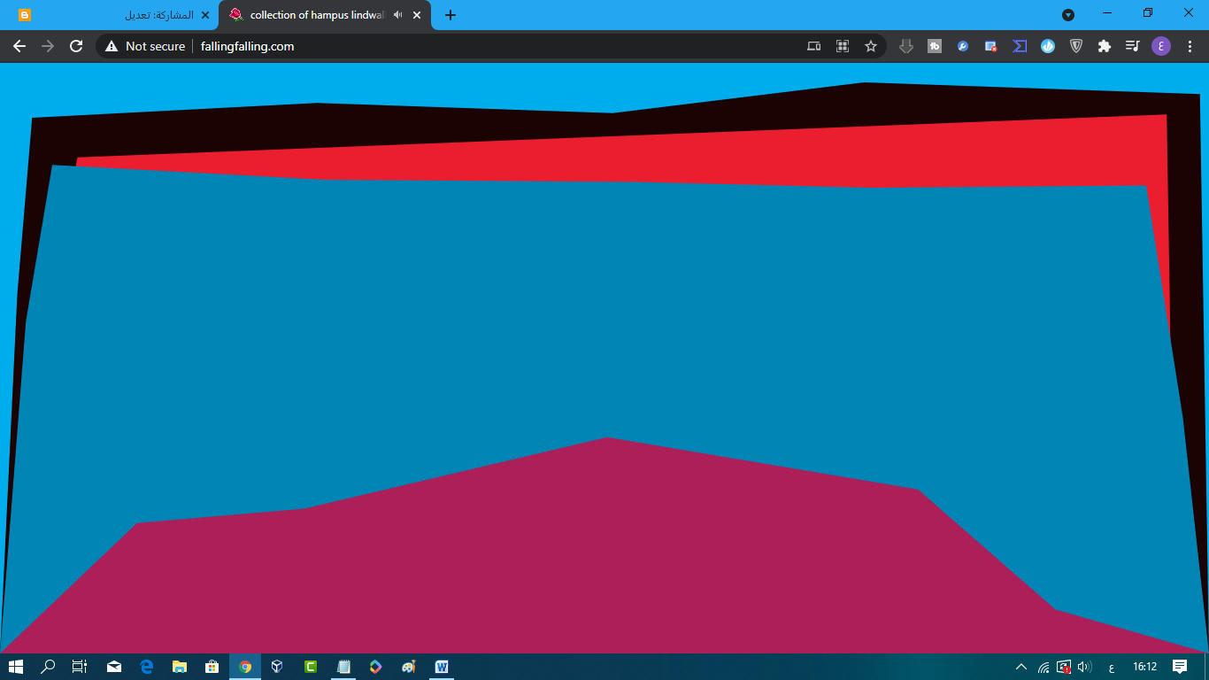Image resolution: width=1209 pixels, height=680 pixels.
Task: Bookmark this page with the star
Action: tap(871, 46)
